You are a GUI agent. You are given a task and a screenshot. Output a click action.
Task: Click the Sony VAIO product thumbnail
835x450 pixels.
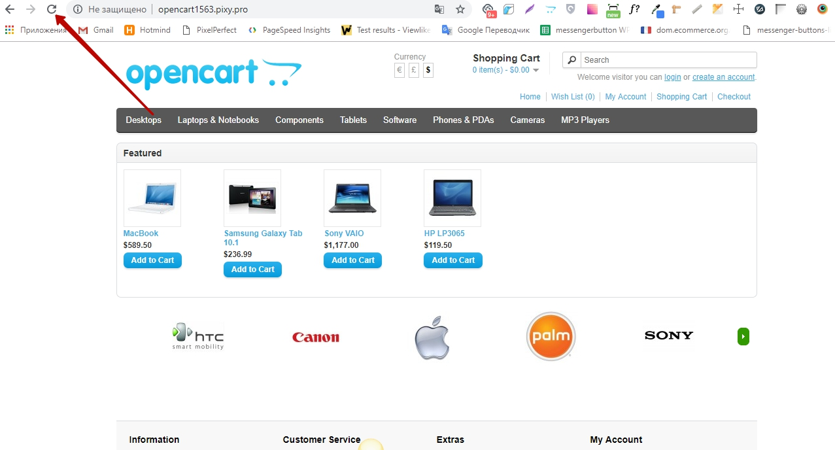[x=352, y=198]
